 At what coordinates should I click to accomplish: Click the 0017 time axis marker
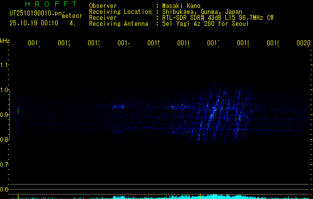tap(213, 43)
